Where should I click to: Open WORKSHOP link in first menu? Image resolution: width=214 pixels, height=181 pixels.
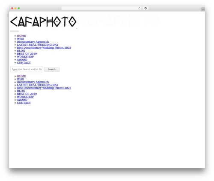[x=25, y=57]
